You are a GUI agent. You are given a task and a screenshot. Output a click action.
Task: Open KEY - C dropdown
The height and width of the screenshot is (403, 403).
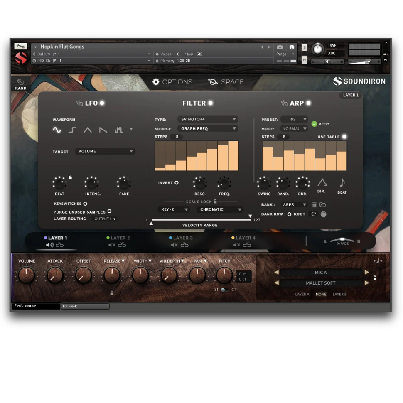tap(174, 209)
